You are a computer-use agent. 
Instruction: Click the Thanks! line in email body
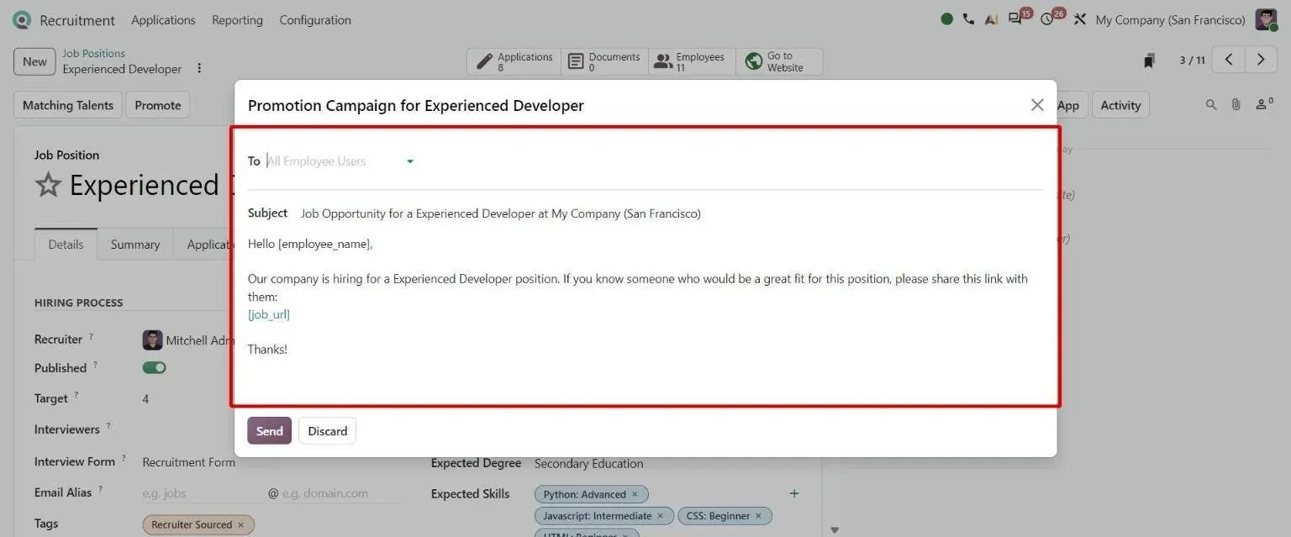click(267, 349)
